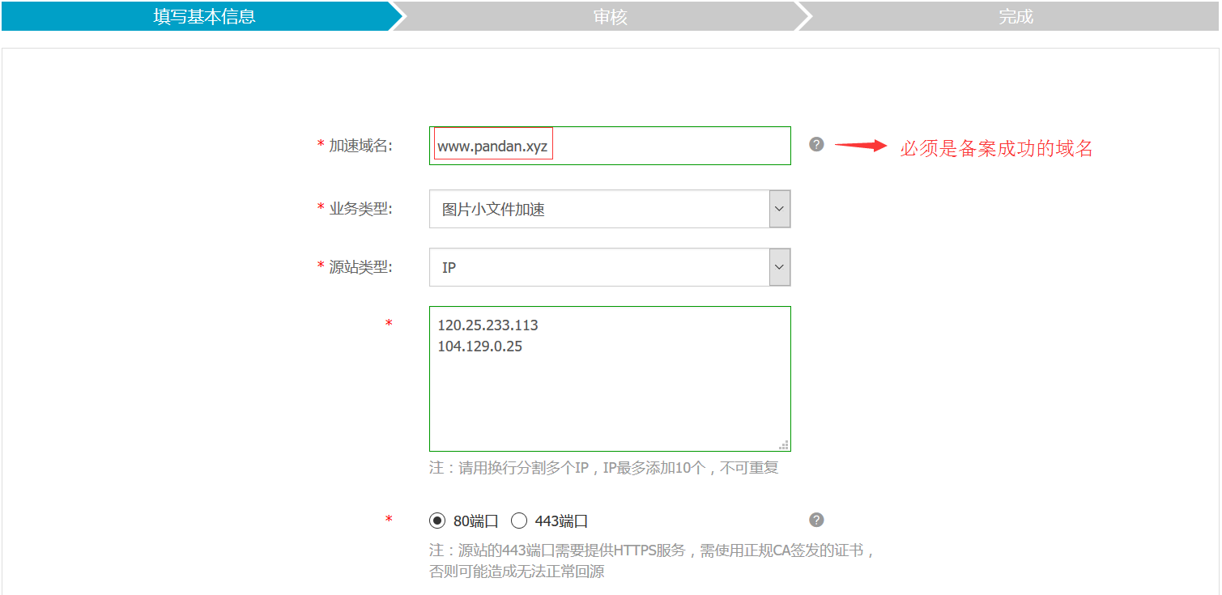Select the 80端口 radio button
Screen dimensions: 1222x595
coord(437,521)
